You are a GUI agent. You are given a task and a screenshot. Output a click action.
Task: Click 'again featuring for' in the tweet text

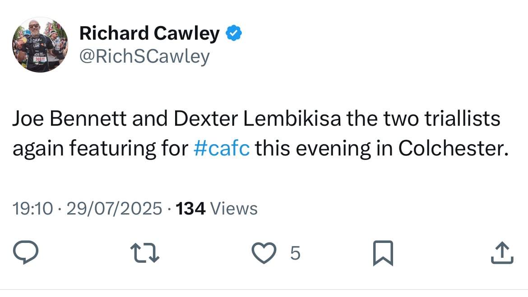coord(100,148)
